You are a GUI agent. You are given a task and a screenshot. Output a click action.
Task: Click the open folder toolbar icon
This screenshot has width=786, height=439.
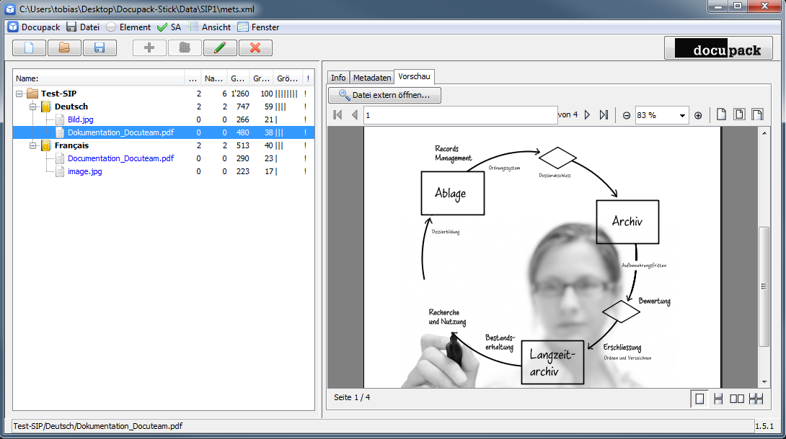pos(64,48)
